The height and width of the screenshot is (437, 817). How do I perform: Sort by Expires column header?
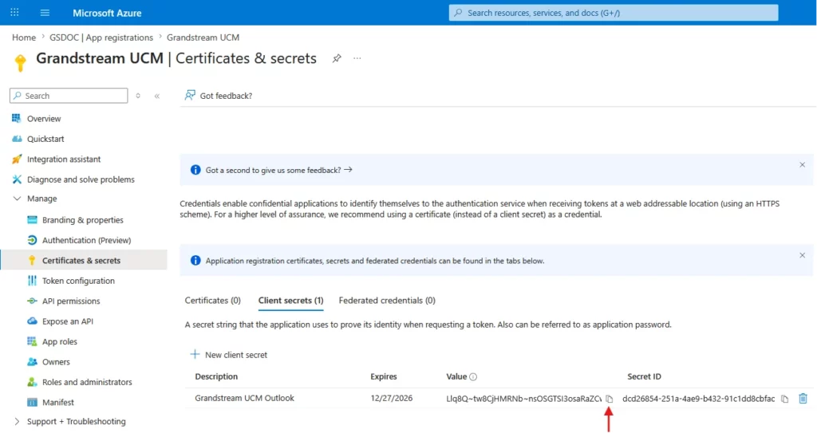[x=384, y=376]
